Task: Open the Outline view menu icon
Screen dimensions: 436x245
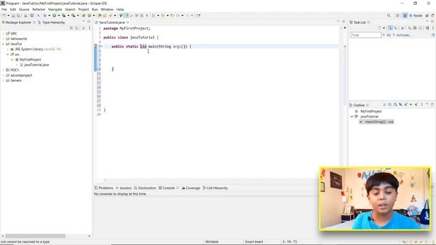Action: (422, 105)
